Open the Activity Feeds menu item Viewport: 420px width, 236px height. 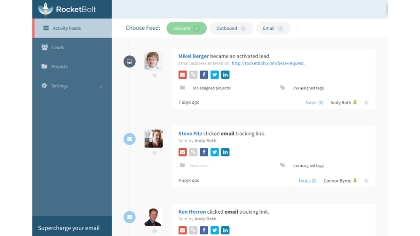[x=72, y=28]
